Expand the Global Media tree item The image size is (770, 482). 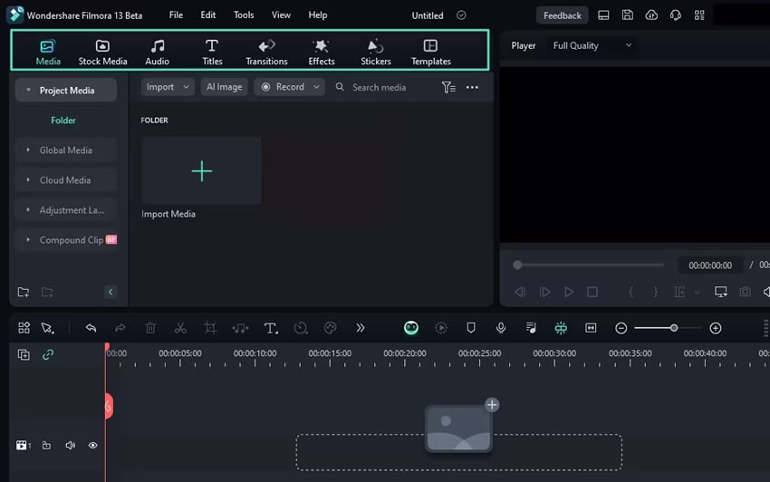tap(65, 150)
